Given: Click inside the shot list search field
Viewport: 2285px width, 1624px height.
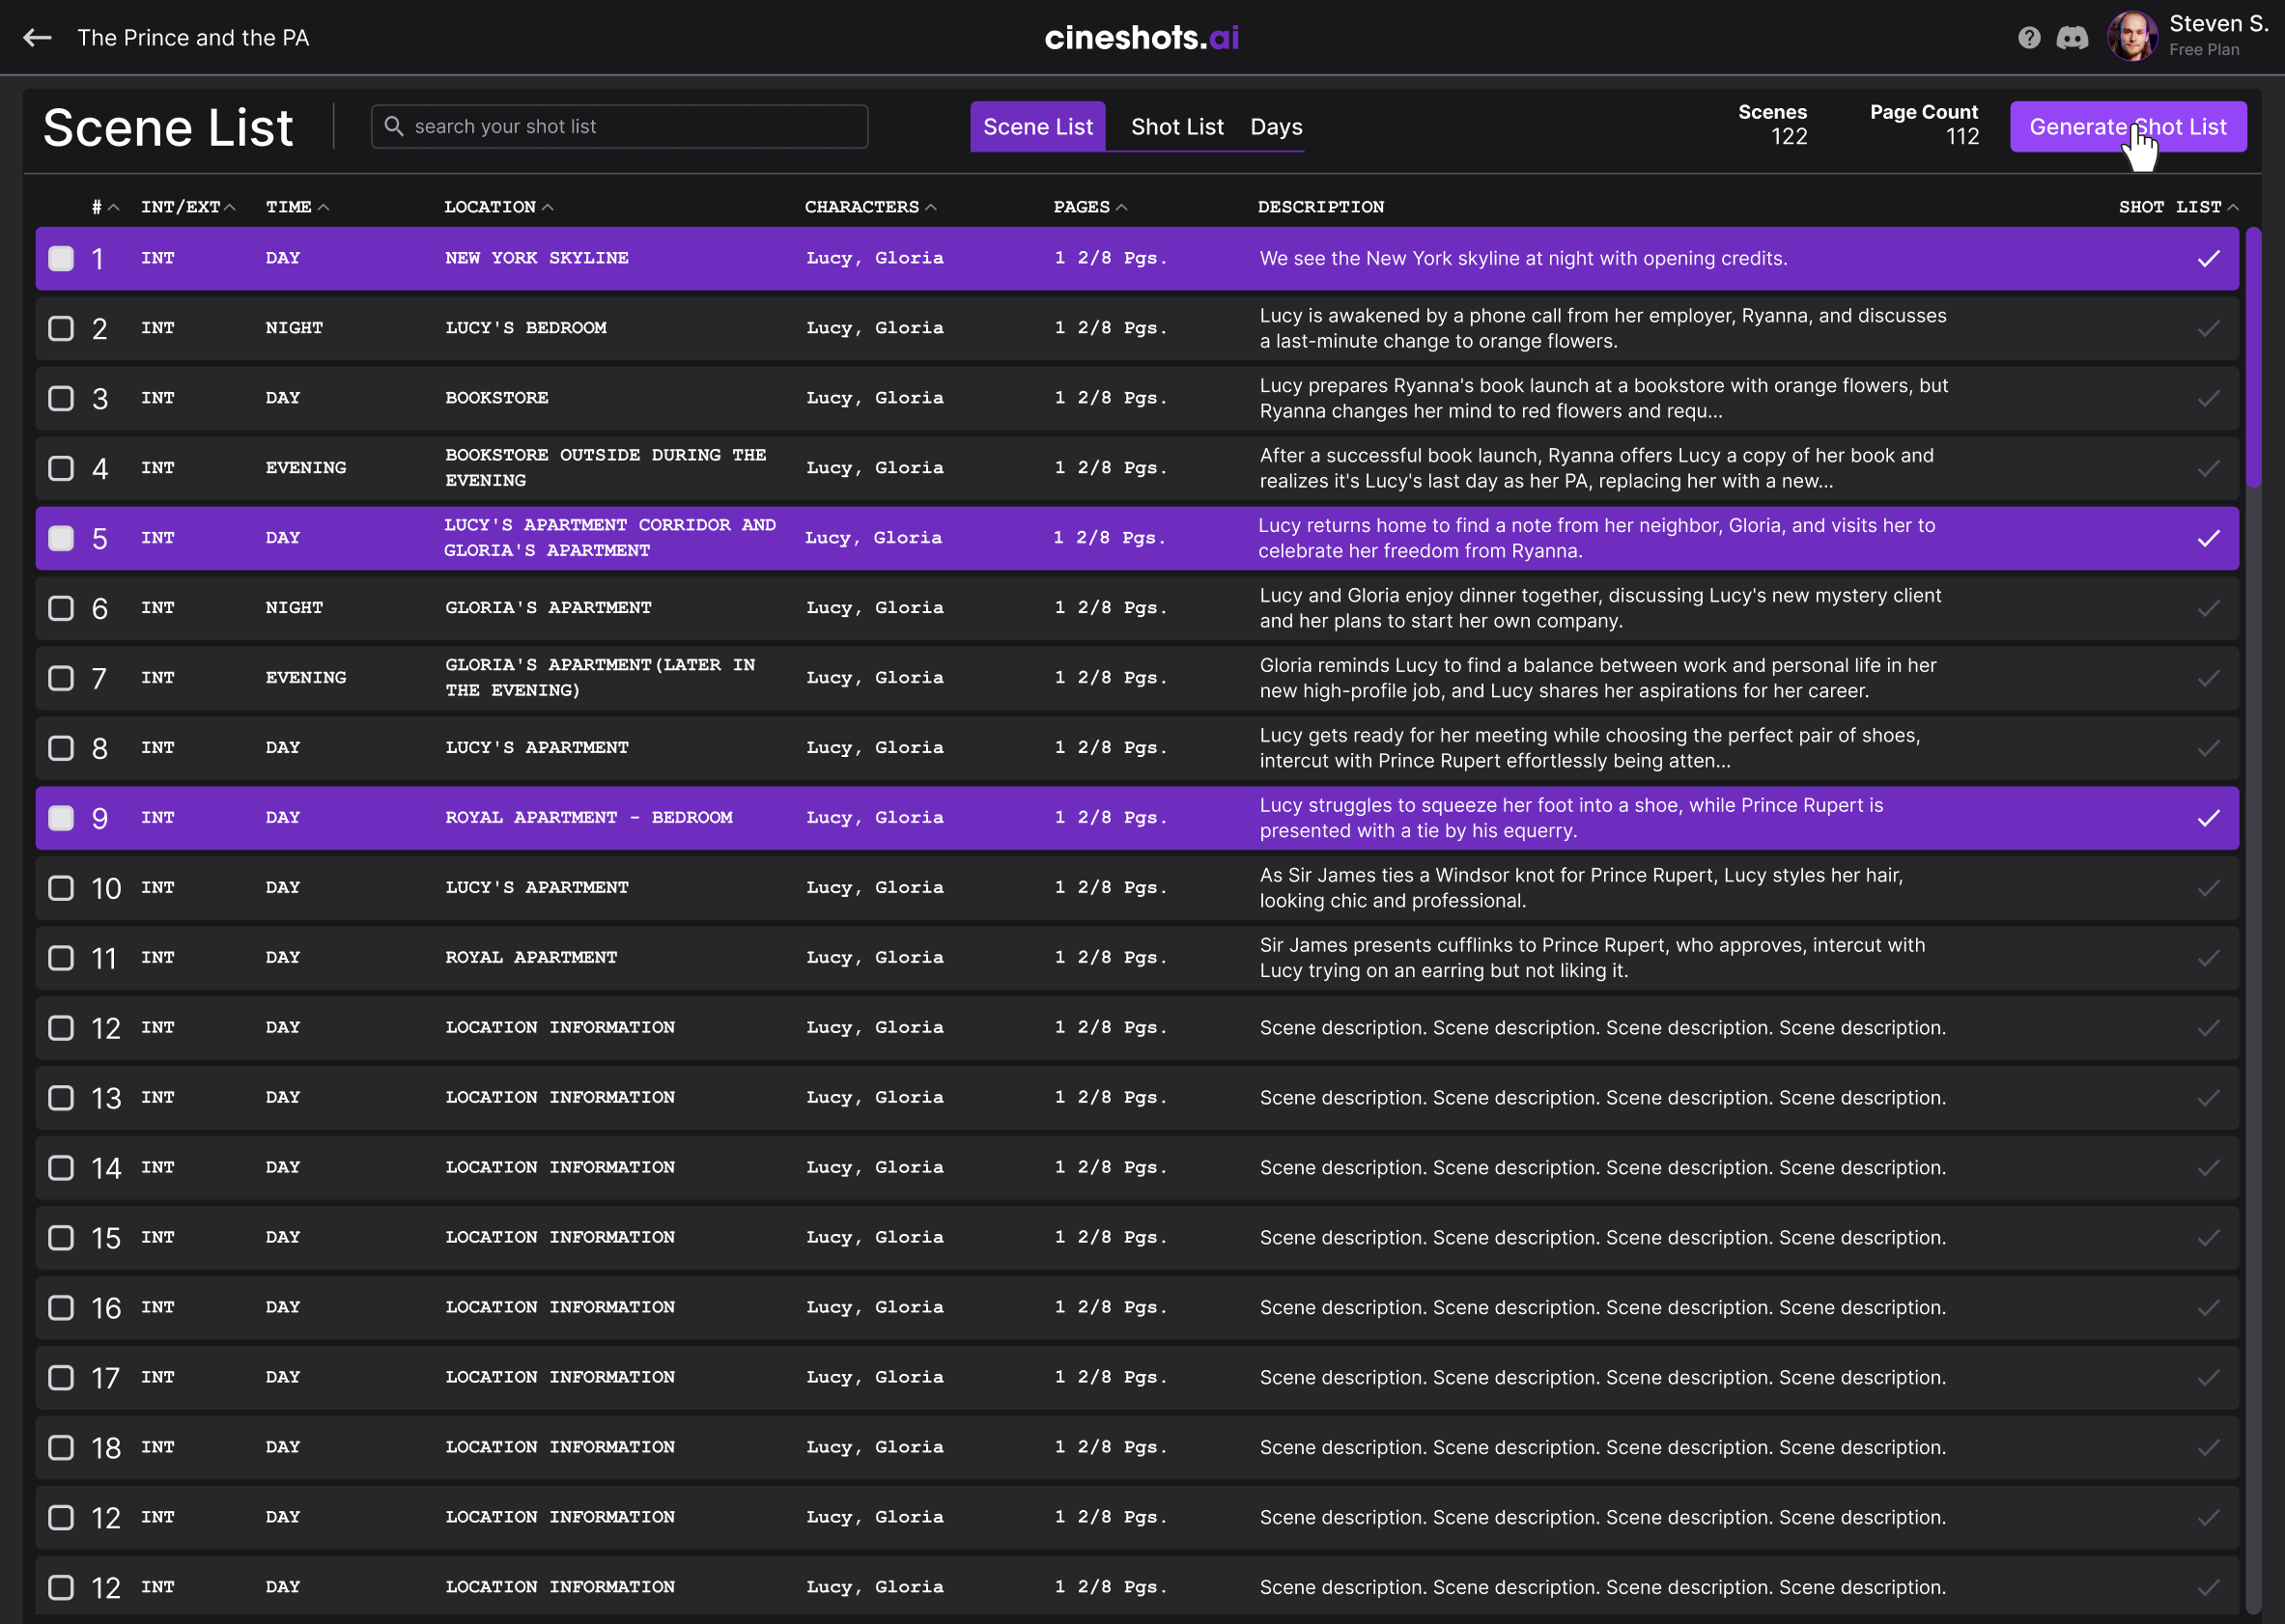Looking at the screenshot, I should 620,126.
